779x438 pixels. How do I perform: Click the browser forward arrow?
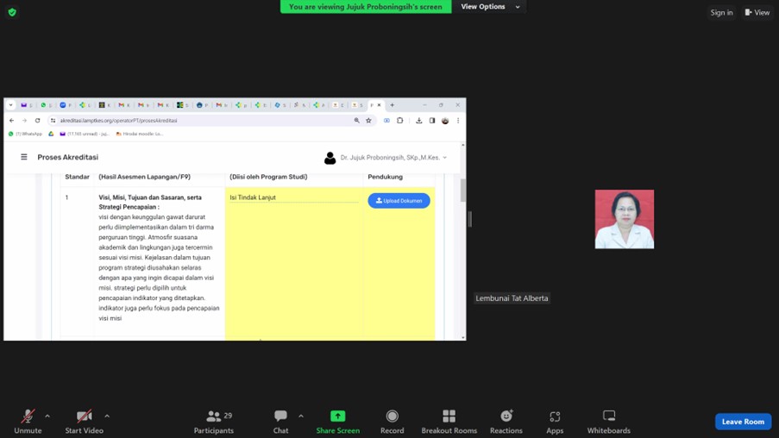click(24, 120)
